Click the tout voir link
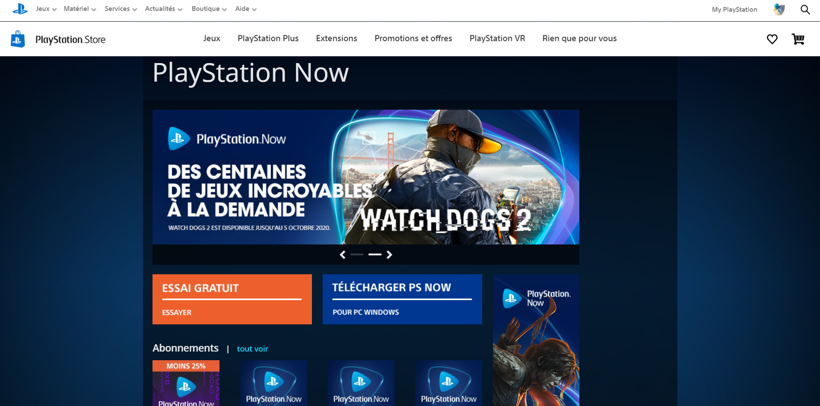The image size is (820, 406). [252, 349]
